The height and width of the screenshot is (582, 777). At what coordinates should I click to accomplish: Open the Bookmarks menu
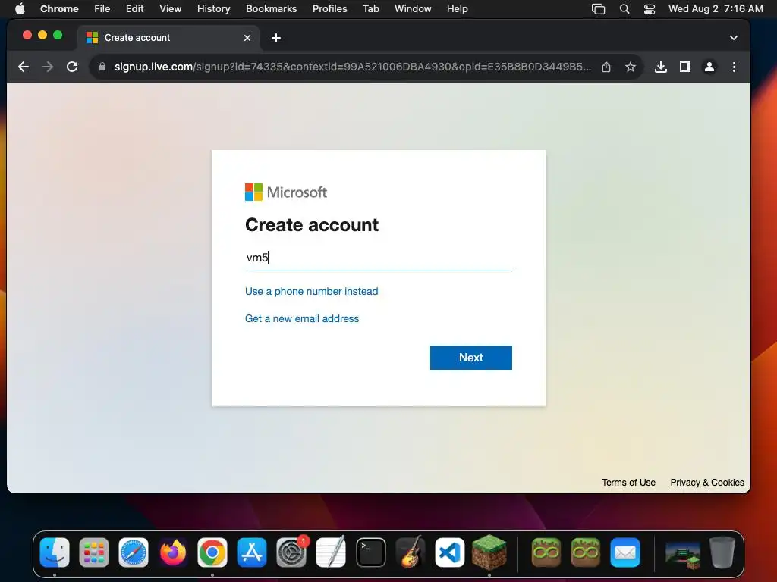(271, 9)
